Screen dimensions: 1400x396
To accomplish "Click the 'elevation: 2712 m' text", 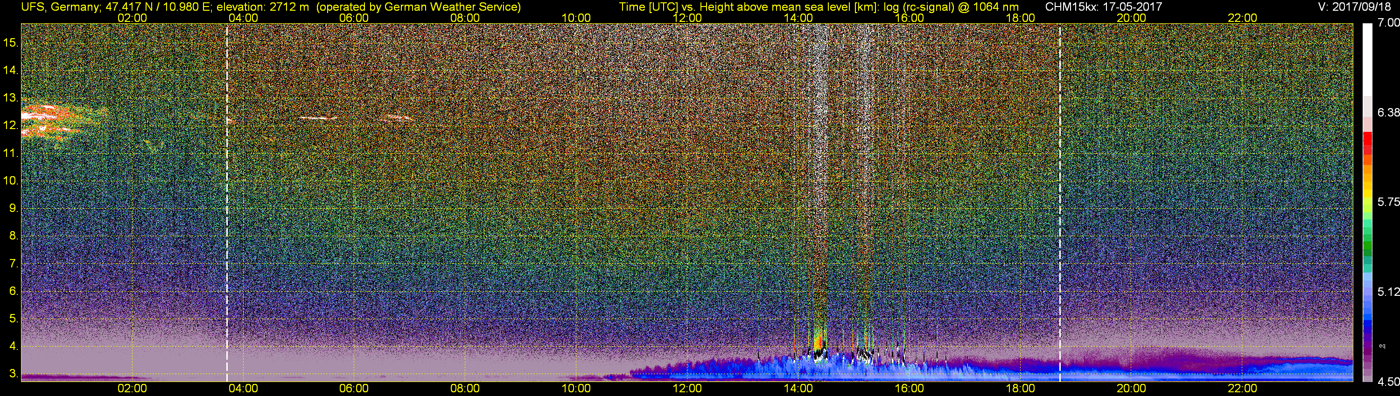I will coord(264,7).
